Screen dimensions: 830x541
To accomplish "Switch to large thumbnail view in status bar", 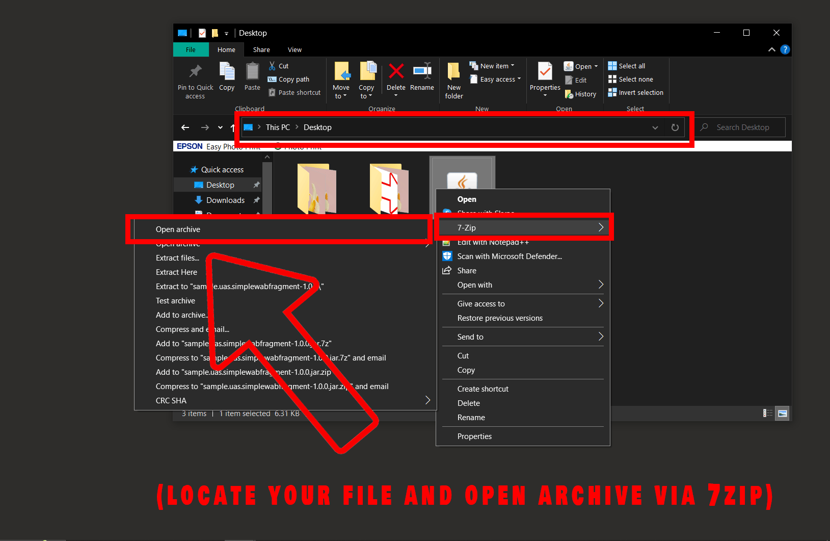I will coord(782,413).
